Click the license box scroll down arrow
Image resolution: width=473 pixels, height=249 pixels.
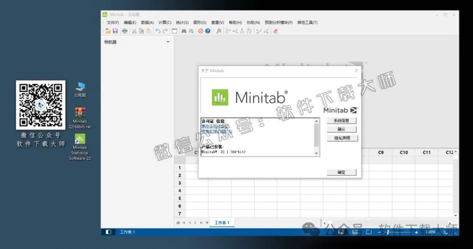(316, 153)
